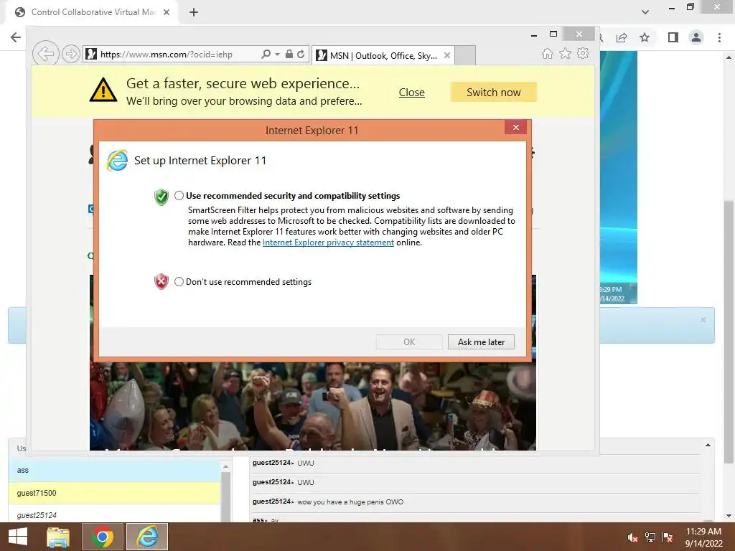The width and height of the screenshot is (735, 551).
Task: Click the warning triangle icon in banner
Action: coord(103,90)
